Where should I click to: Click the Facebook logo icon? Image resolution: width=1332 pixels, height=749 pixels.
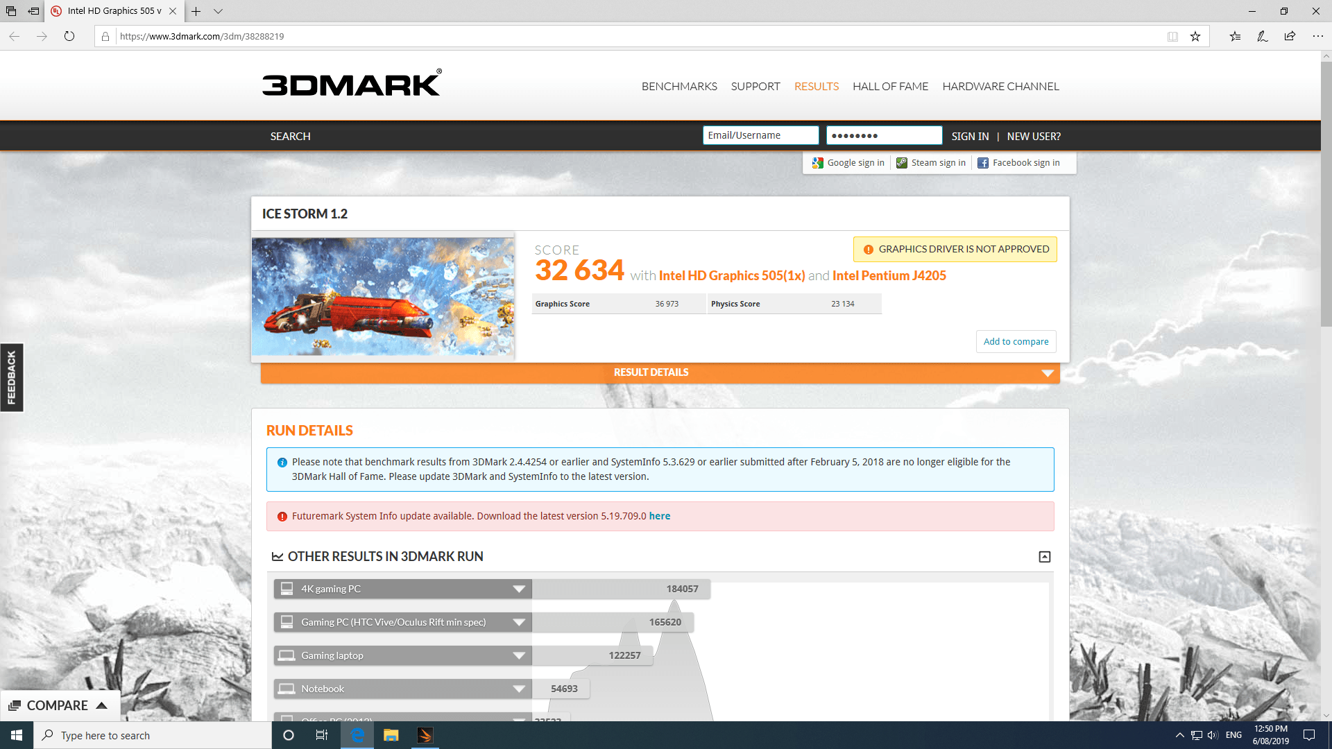coord(983,163)
